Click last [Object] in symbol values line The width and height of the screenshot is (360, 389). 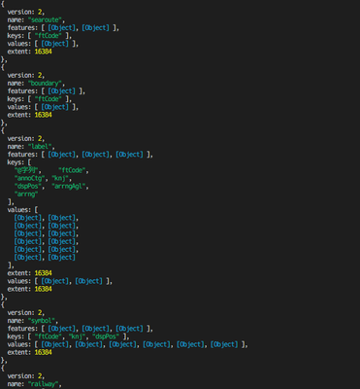[x=224, y=344]
